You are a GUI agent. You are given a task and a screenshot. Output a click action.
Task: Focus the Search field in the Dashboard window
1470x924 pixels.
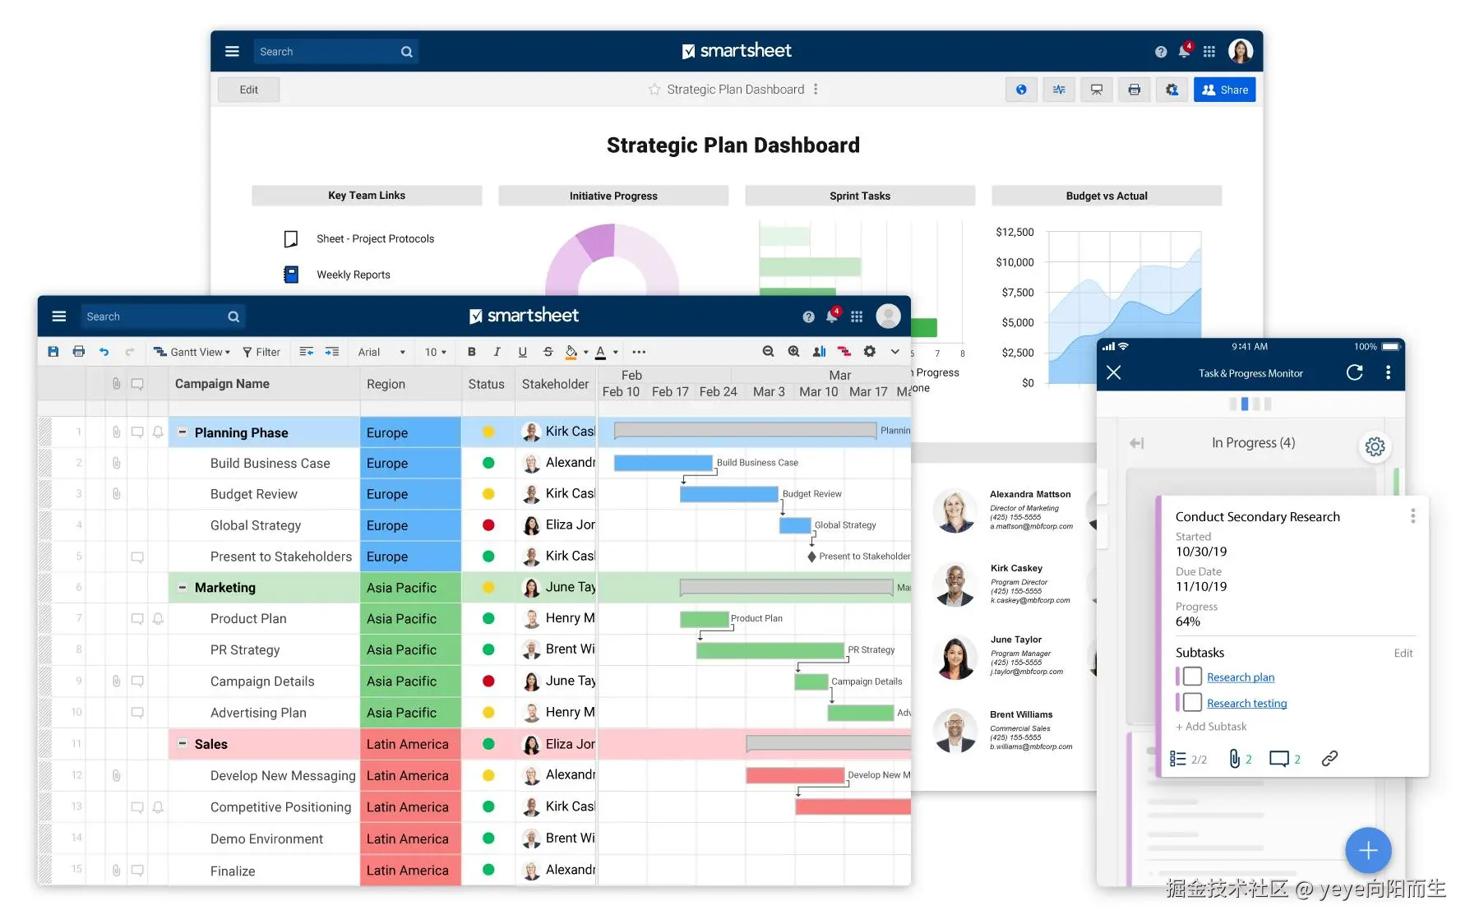(x=335, y=52)
